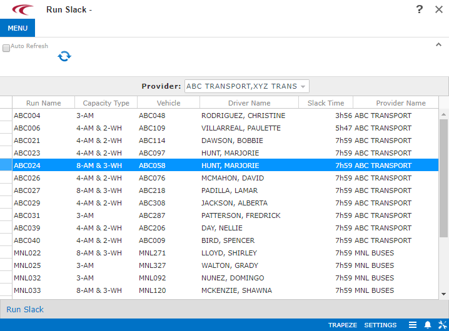Select run MNL033
This screenshot has width=449, height=331.
pyautogui.click(x=28, y=290)
